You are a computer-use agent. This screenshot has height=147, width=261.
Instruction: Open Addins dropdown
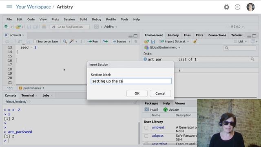(111, 27)
